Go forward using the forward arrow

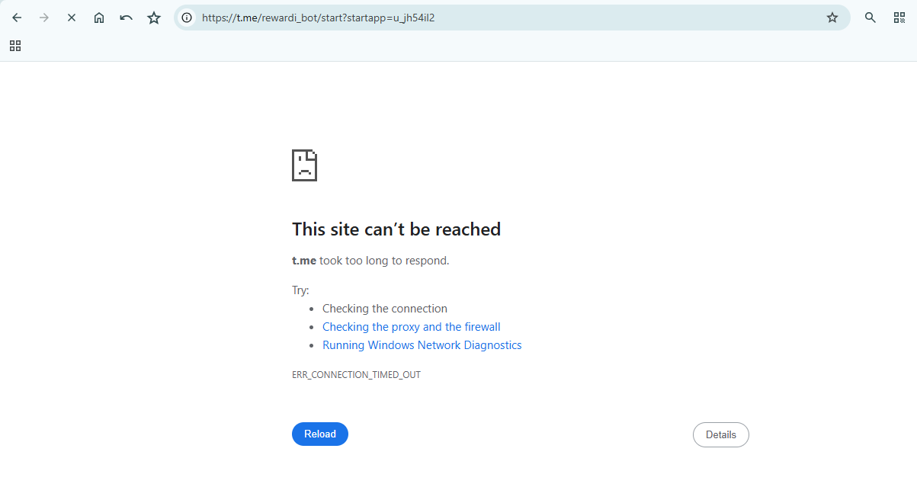(x=44, y=18)
